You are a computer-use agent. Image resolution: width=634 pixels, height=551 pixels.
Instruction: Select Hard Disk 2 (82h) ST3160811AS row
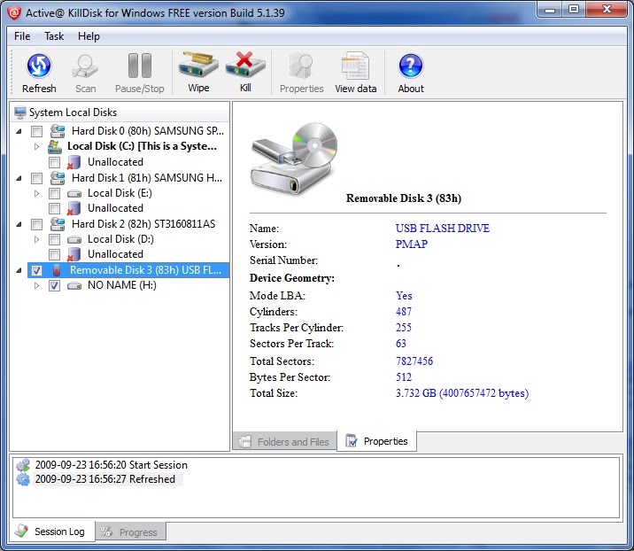click(x=143, y=224)
